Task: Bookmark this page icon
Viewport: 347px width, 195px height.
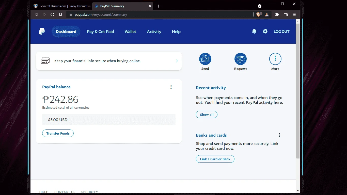Action: [60, 14]
